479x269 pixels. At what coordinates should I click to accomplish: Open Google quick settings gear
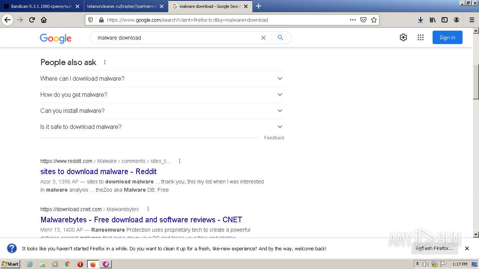pyautogui.click(x=403, y=37)
